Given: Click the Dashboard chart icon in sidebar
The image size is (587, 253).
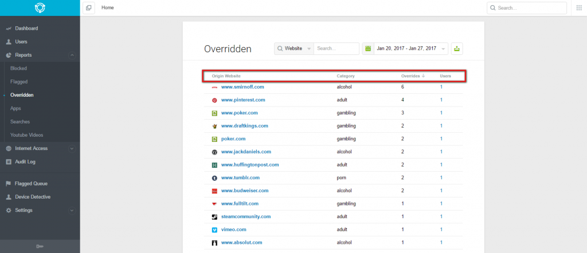Looking at the screenshot, I should tap(9, 29).
